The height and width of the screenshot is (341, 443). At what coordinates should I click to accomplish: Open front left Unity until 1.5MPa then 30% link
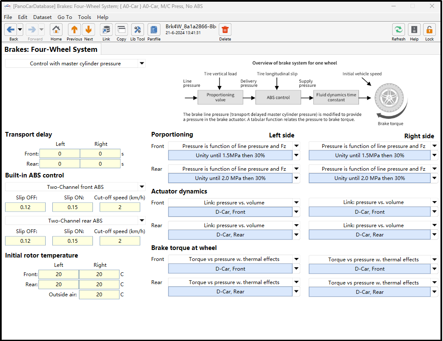(230, 156)
